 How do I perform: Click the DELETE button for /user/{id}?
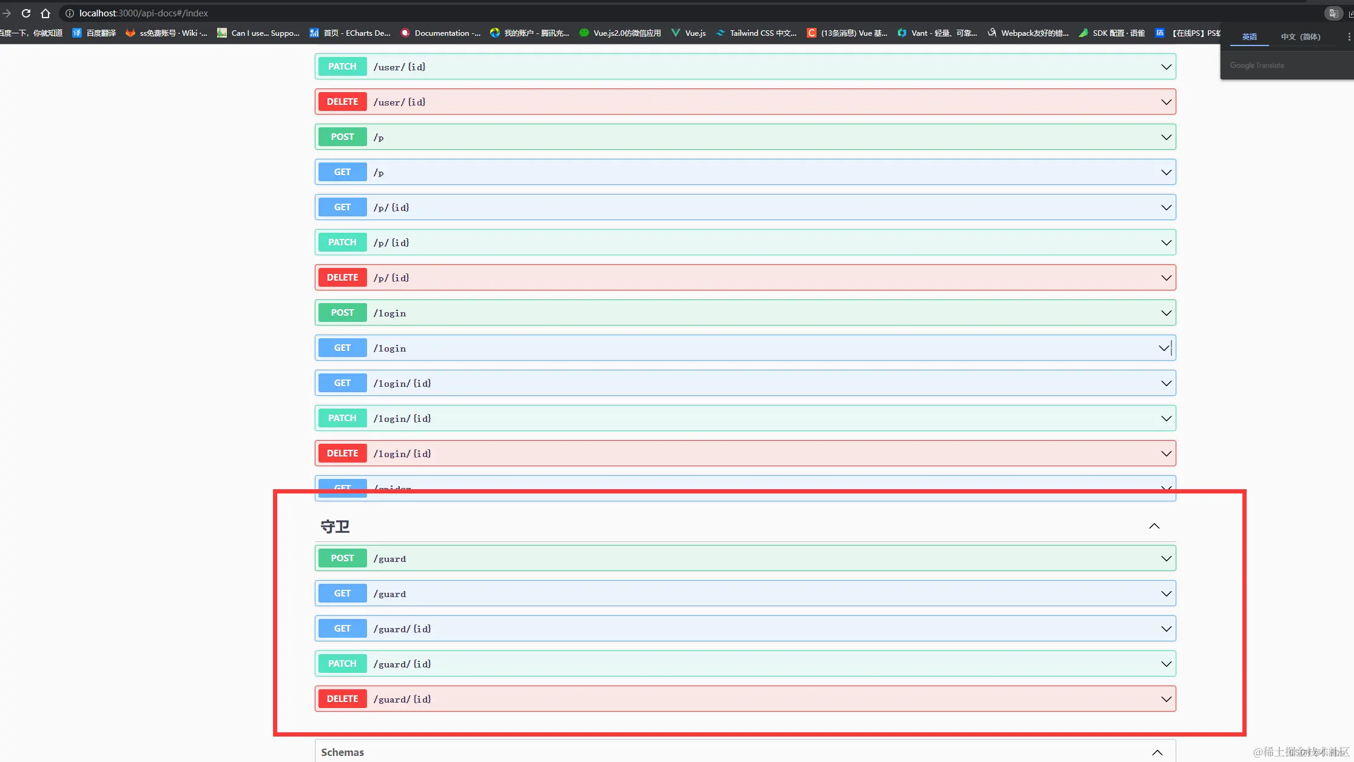point(342,102)
